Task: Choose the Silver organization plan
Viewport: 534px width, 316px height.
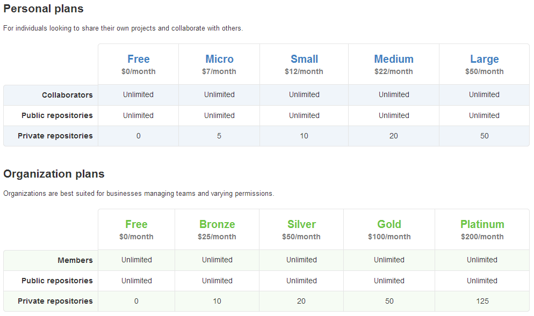Action: (301, 224)
